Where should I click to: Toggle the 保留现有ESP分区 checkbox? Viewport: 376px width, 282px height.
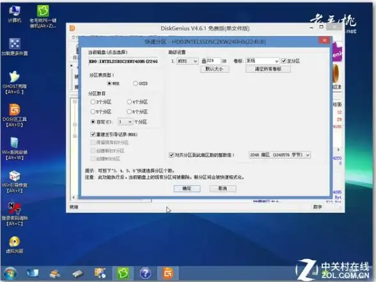tap(93, 142)
